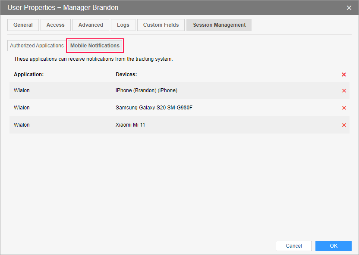Show the Authorized Applications sub-tab
359x255 pixels.
(x=37, y=46)
